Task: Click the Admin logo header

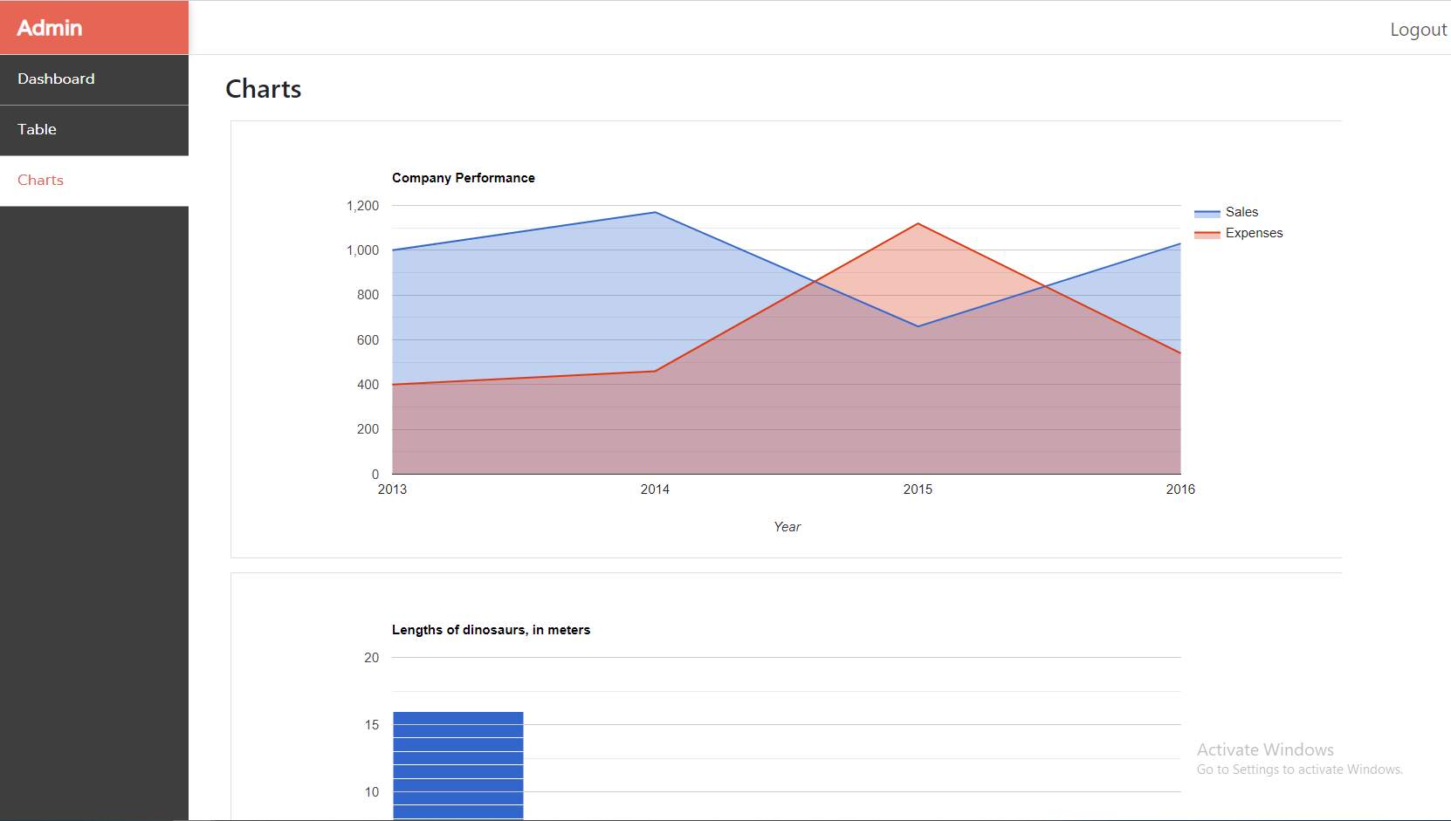Action: [50, 27]
